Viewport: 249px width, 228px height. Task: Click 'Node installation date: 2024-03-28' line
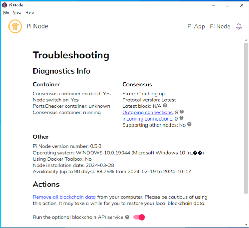coord(73,165)
